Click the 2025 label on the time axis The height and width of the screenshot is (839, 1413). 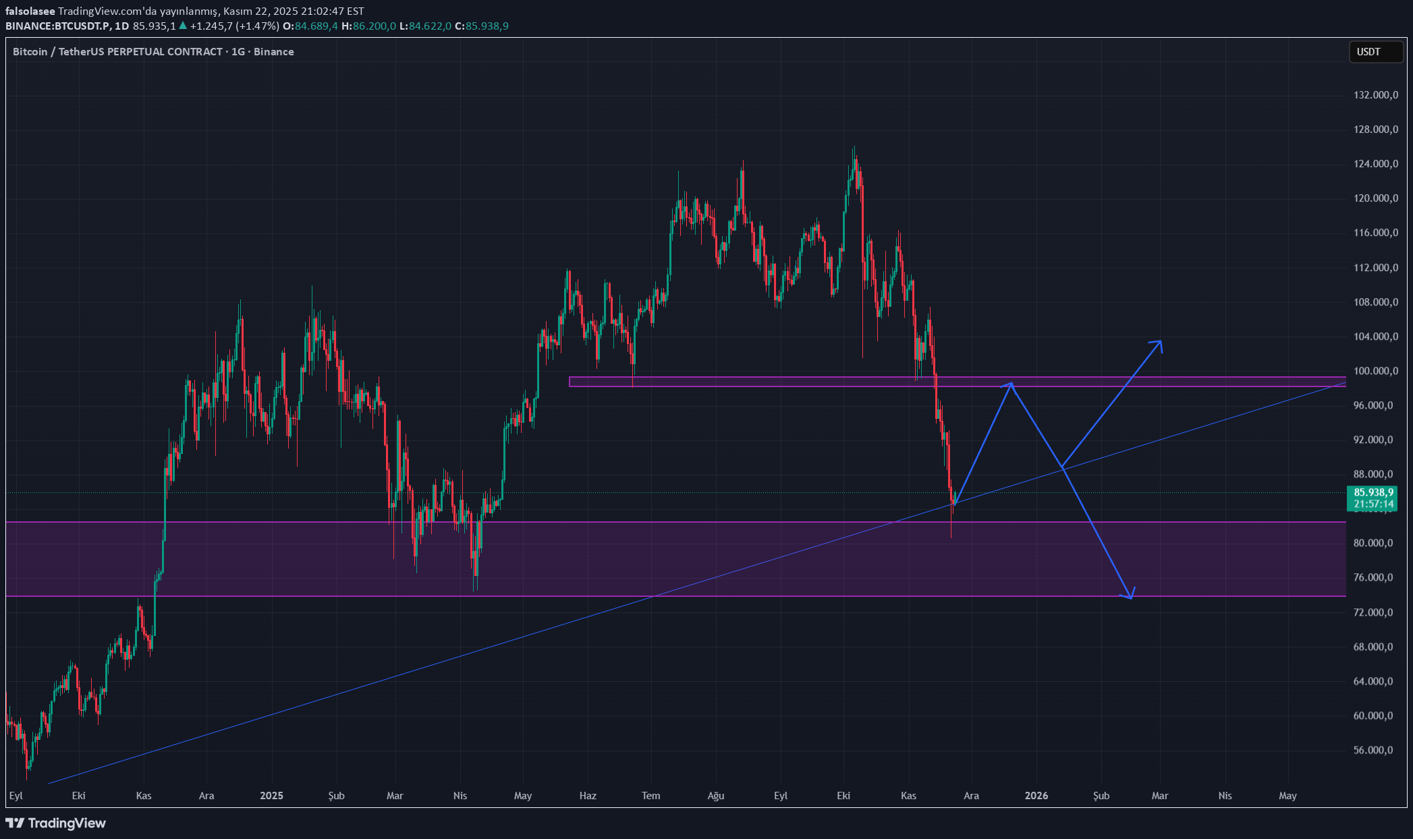coord(271,796)
